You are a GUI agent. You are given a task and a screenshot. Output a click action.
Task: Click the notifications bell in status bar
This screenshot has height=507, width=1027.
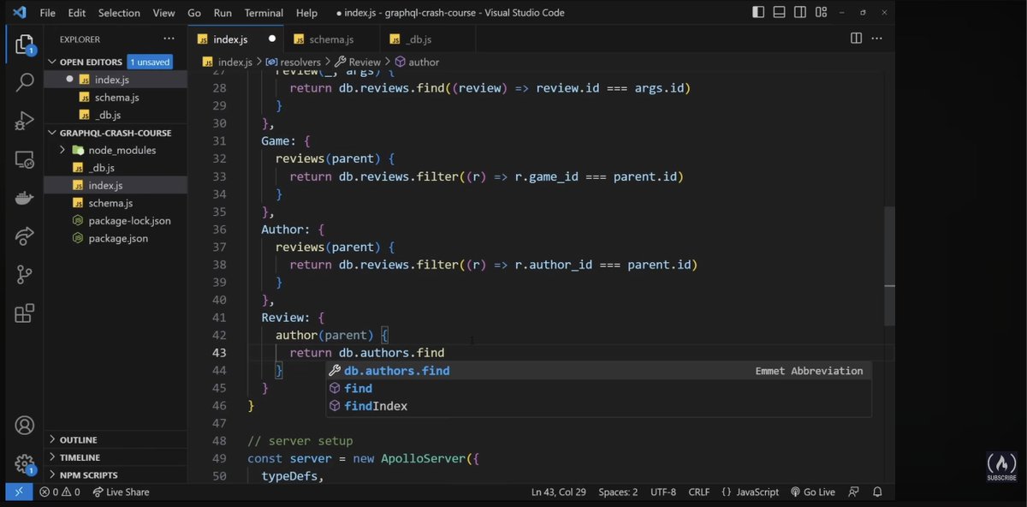point(877,492)
